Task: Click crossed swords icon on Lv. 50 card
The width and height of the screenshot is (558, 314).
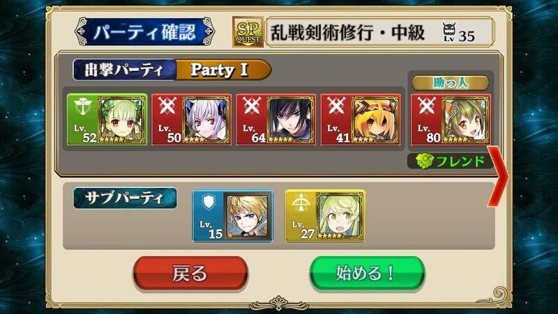Action: tap(167, 106)
